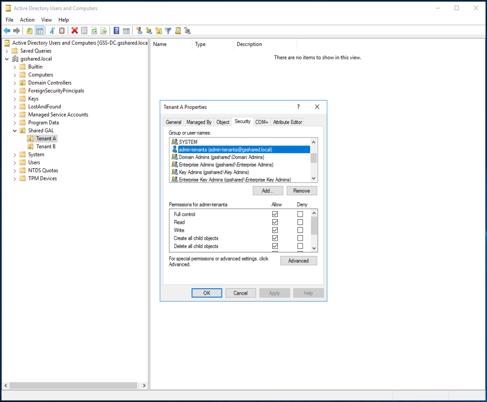Click the Refresh toolbar icon
Screen dimensions: 487x402
click(94, 30)
